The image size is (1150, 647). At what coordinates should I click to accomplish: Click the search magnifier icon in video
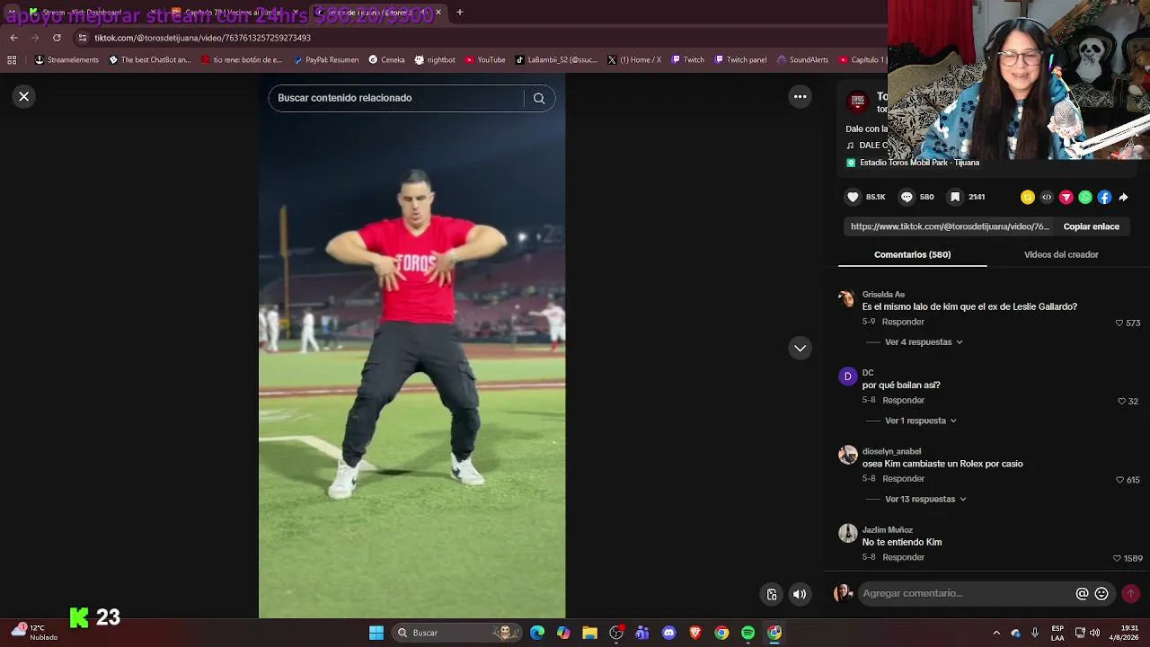coord(539,98)
